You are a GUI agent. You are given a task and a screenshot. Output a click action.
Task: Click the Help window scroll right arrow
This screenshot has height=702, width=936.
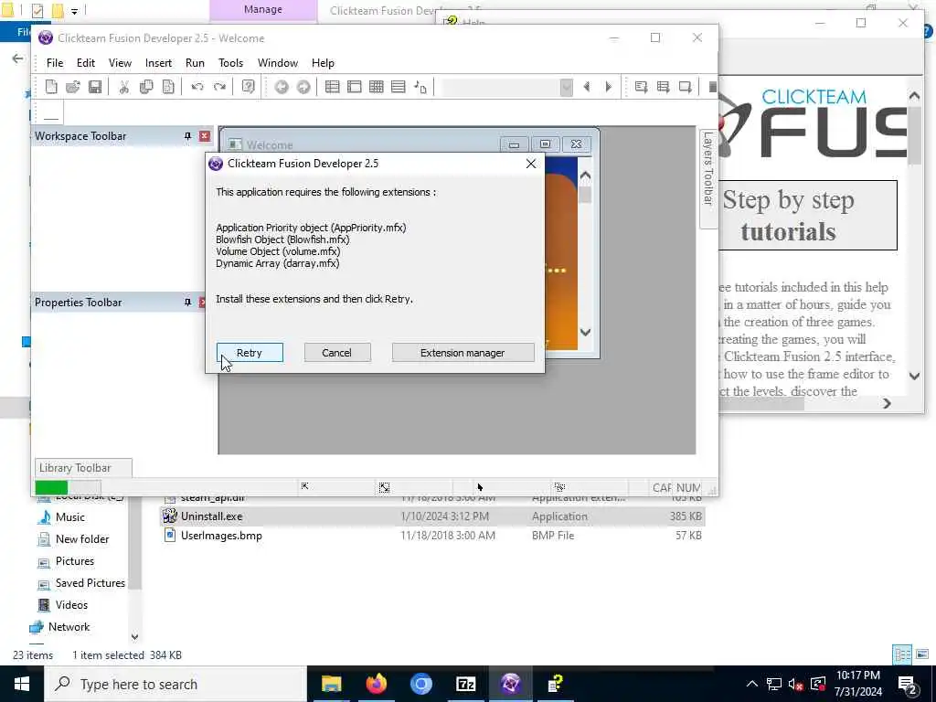coord(887,403)
